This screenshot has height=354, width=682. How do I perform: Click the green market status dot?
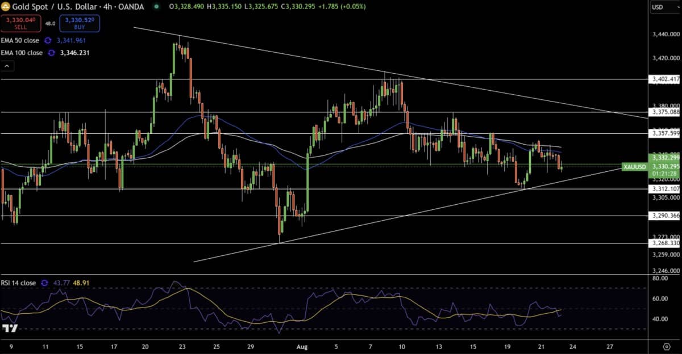click(157, 7)
